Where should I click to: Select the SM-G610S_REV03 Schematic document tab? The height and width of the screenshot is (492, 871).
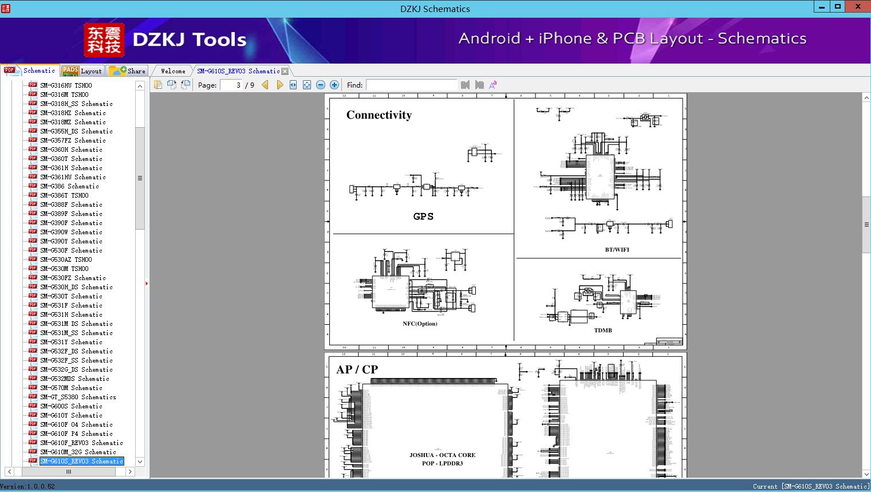coord(238,71)
